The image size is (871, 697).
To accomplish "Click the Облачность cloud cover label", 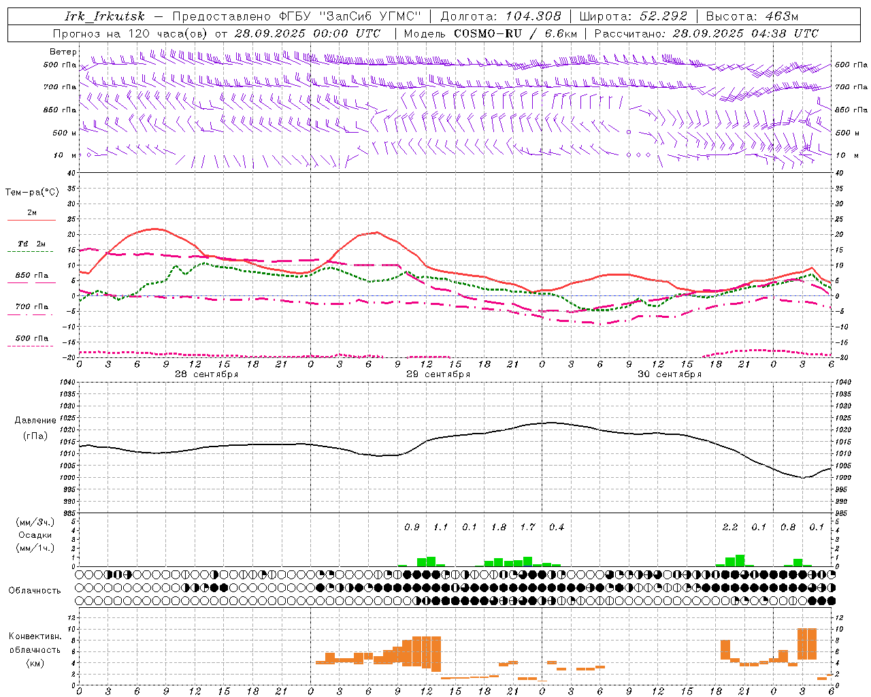I will click(x=35, y=590).
